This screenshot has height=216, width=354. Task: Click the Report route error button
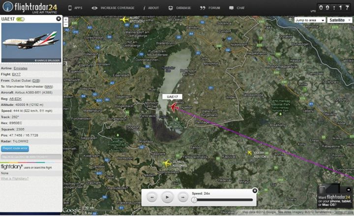pyautogui.click(x=15, y=148)
